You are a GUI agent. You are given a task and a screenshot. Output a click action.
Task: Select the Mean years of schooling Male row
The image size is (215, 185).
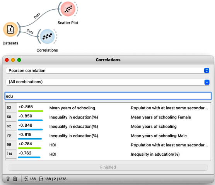(x=108, y=136)
